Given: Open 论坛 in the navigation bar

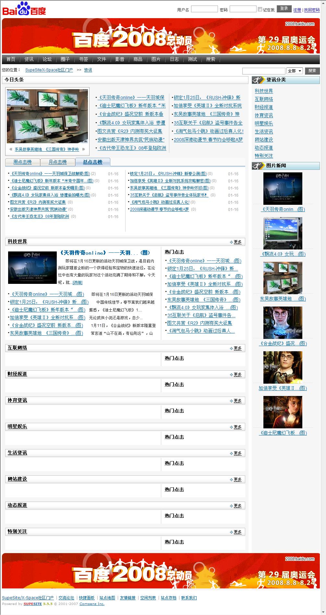Looking at the screenshot, I should tap(47, 59).
